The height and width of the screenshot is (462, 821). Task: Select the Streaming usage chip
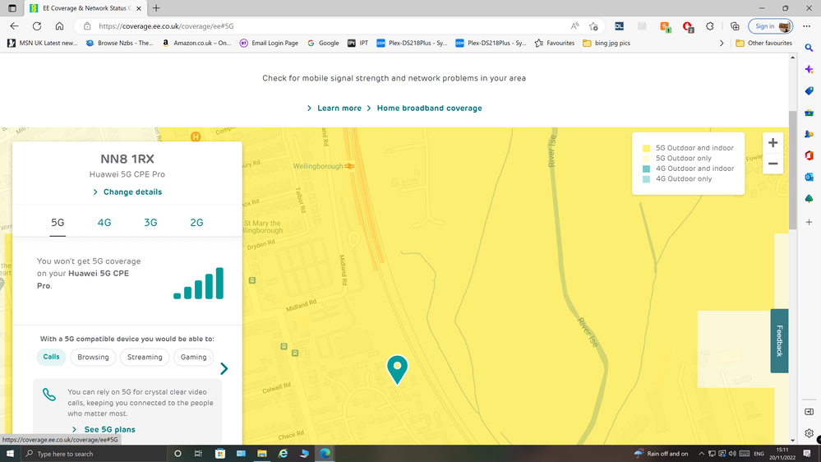tap(145, 357)
